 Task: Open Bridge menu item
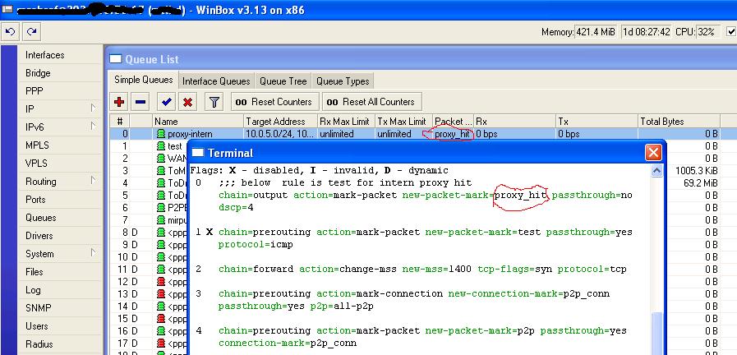pos(38,73)
